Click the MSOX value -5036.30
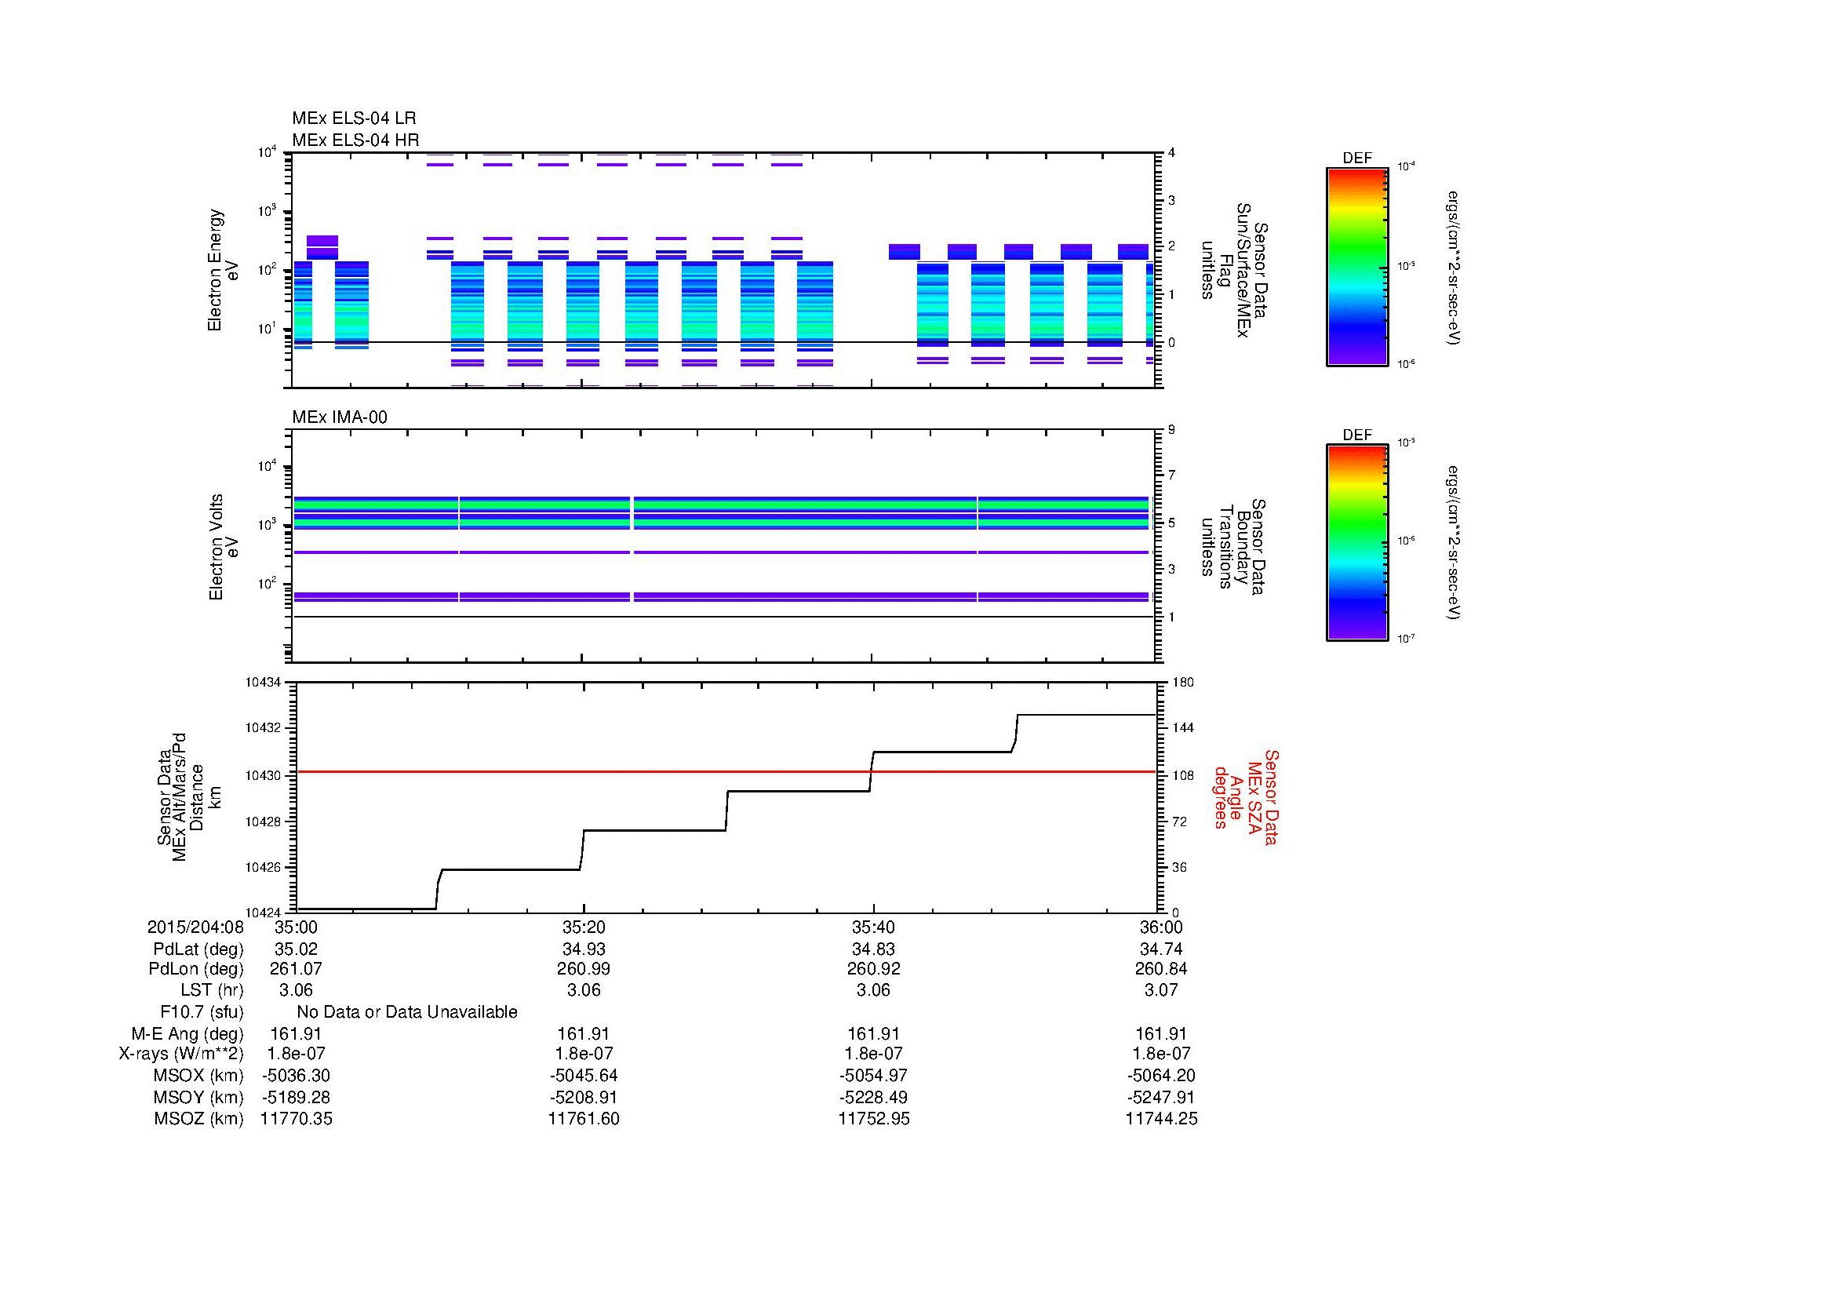Image resolution: width=1835 pixels, height=1297 pixels. (296, 1077)
